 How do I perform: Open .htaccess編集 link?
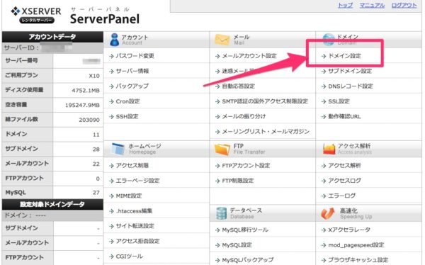click(134, 210)
